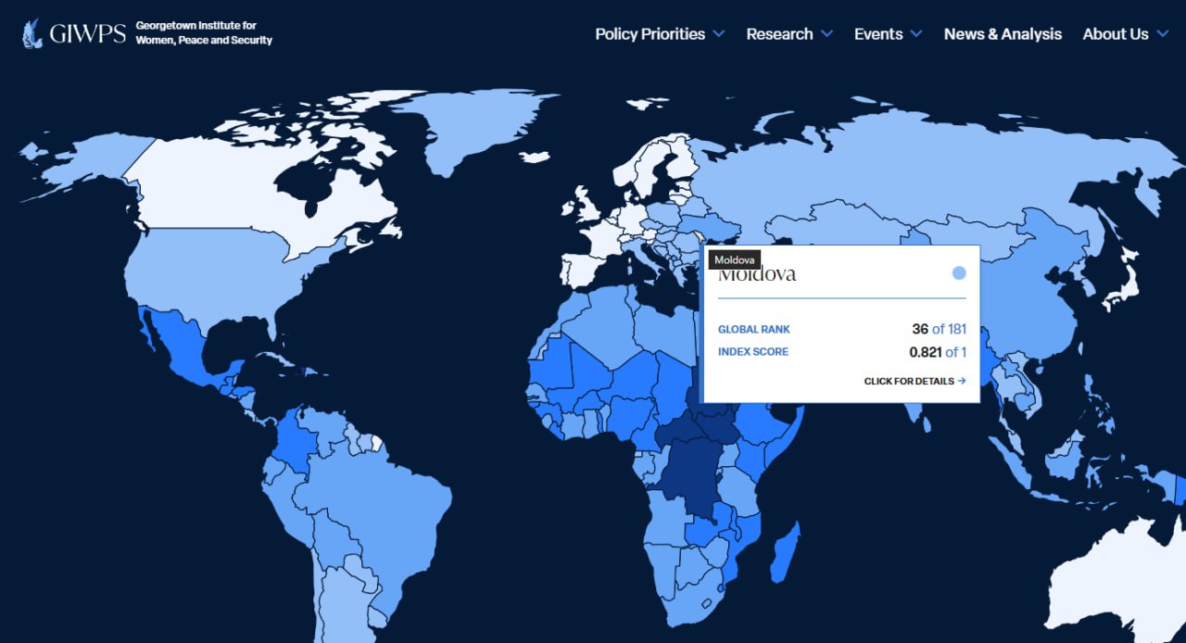The image size is (1186, 643).
Task: Click the Research menu label
Action: [779, 34]
